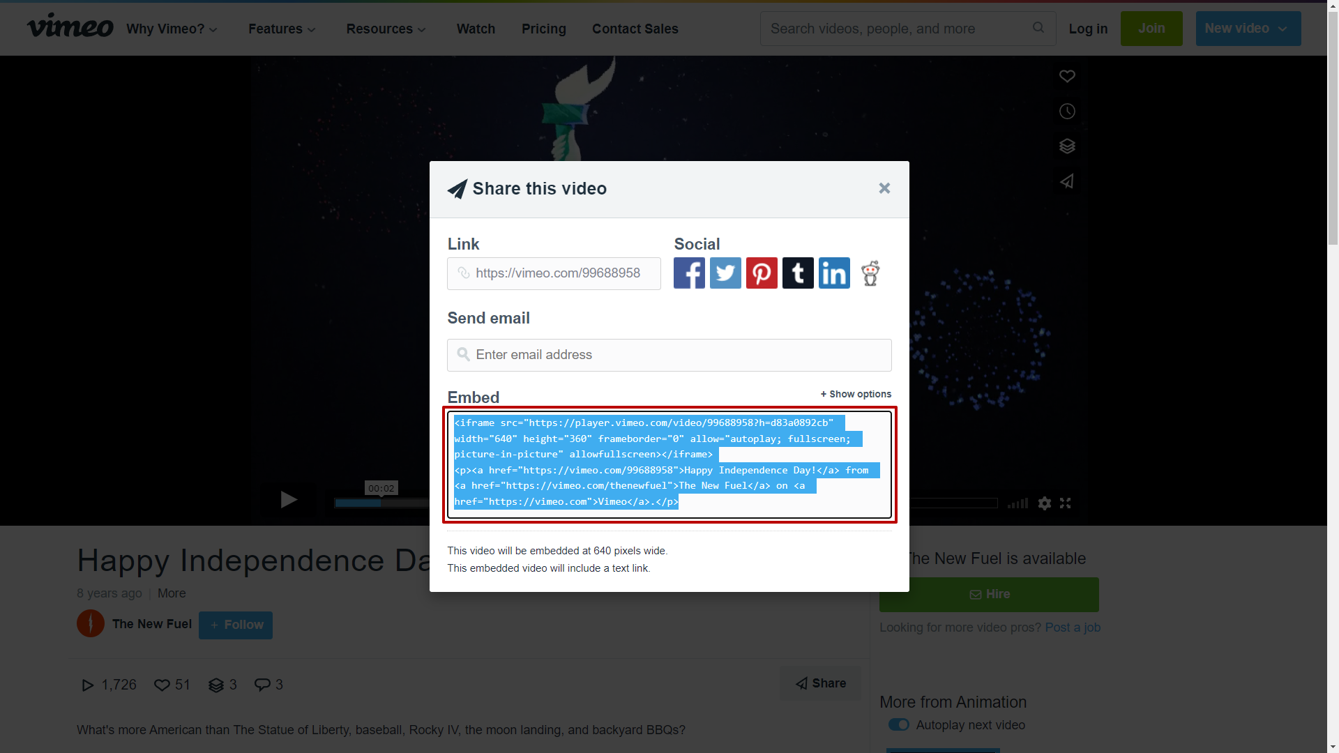Click the "More from Animation" heading
The image size is (1339, 753).
[953, 702]
